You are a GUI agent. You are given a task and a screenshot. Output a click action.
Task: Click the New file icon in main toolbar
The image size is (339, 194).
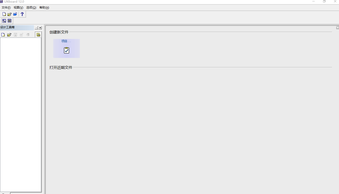pos(4,14)
